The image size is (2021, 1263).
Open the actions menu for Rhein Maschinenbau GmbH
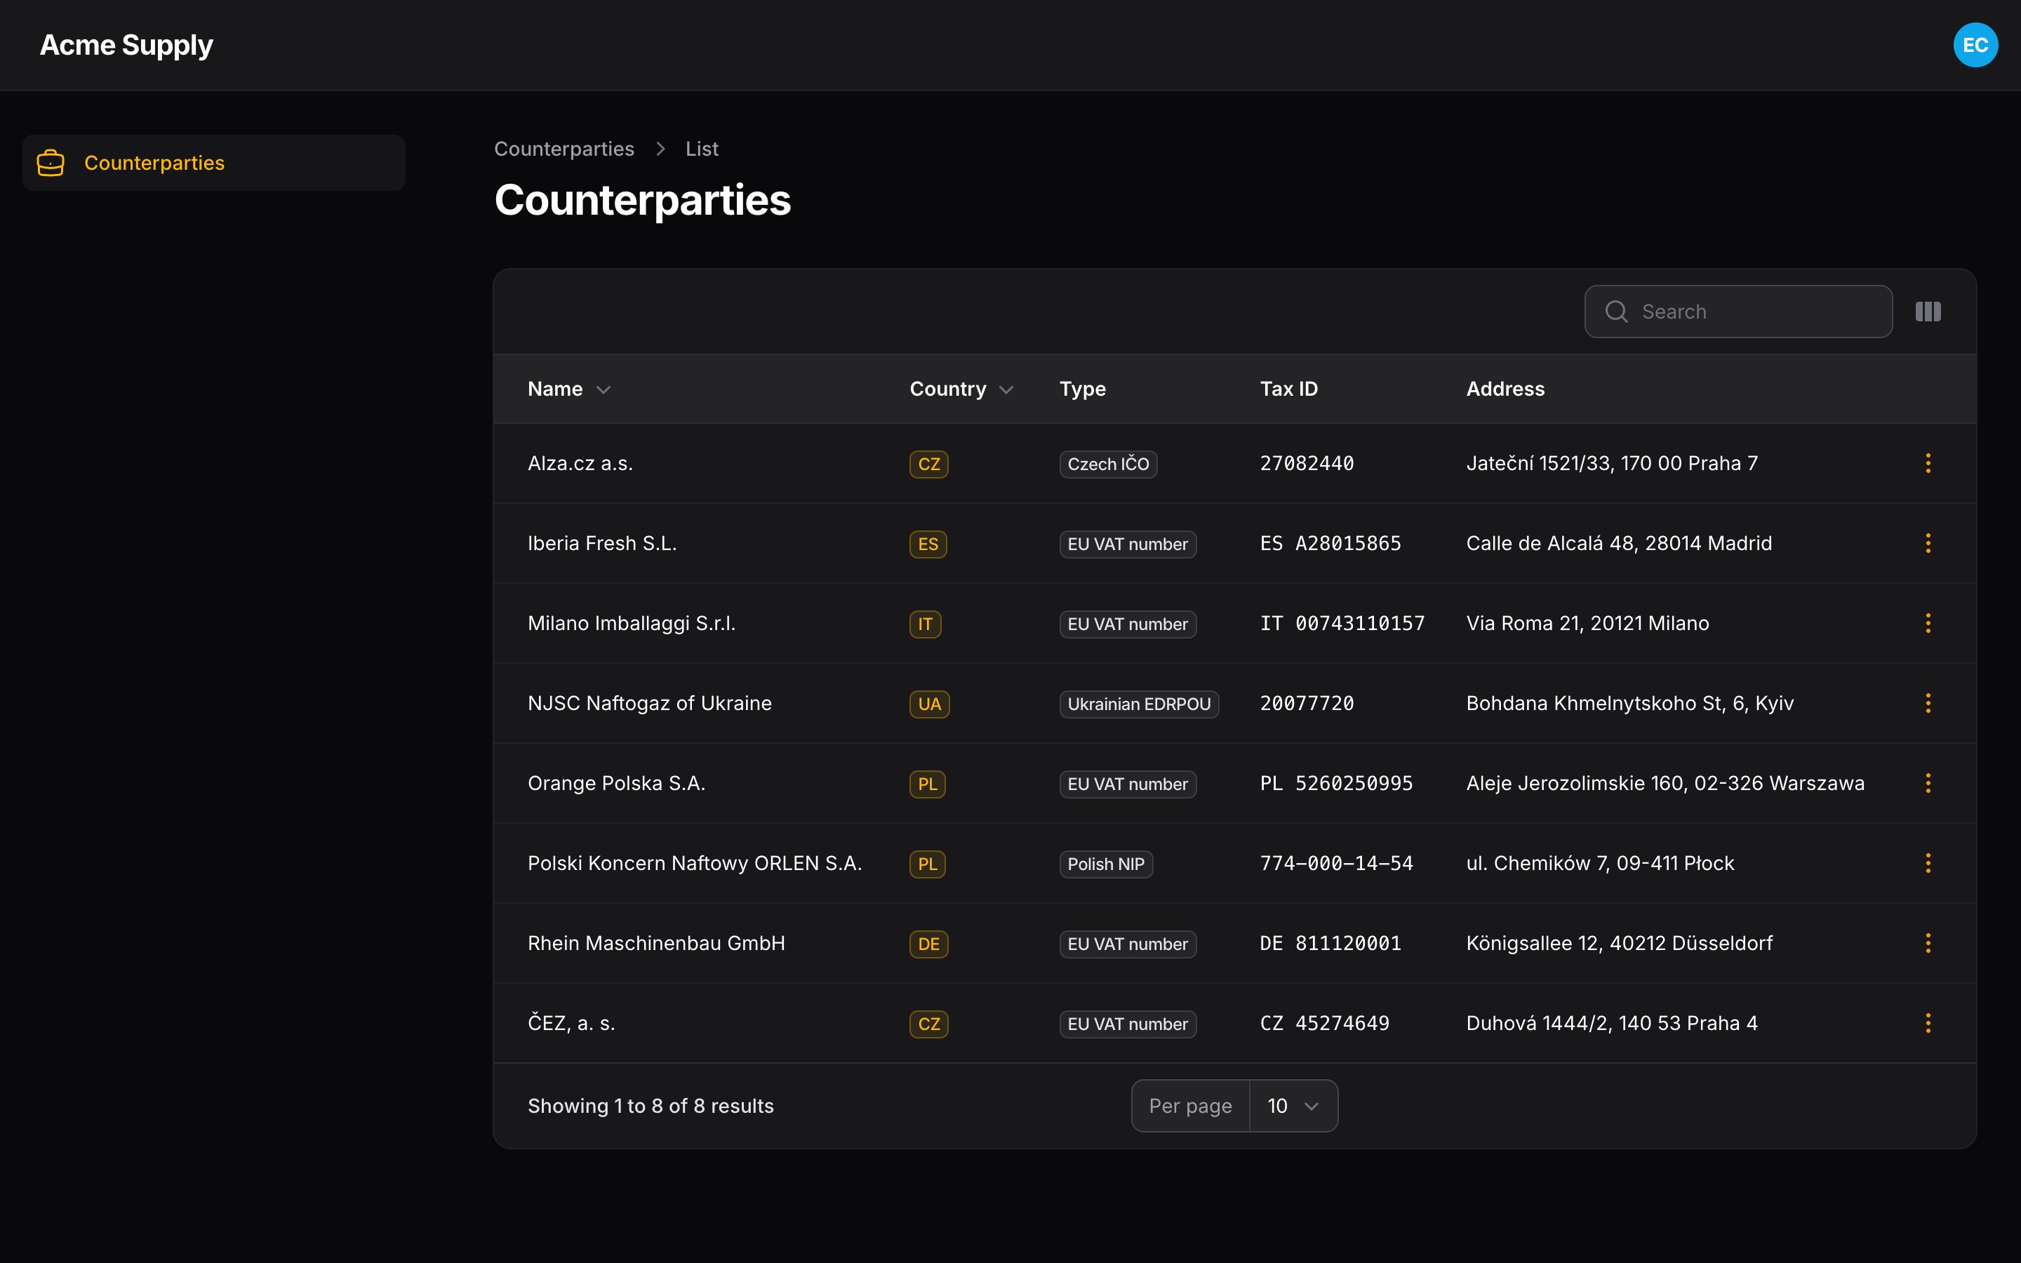pos(1928,944)
